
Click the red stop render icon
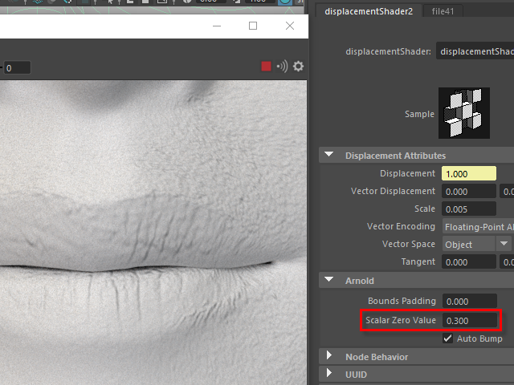tap(267, 67)
